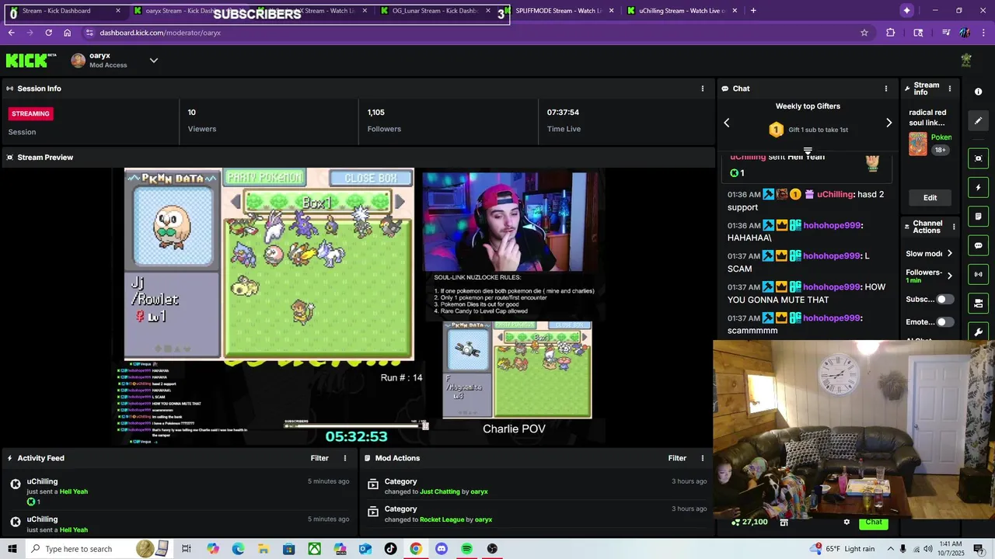Toggle the stream preview sidebar icon
This screenshot has width=995, height=559.
[x=978, y=158]
